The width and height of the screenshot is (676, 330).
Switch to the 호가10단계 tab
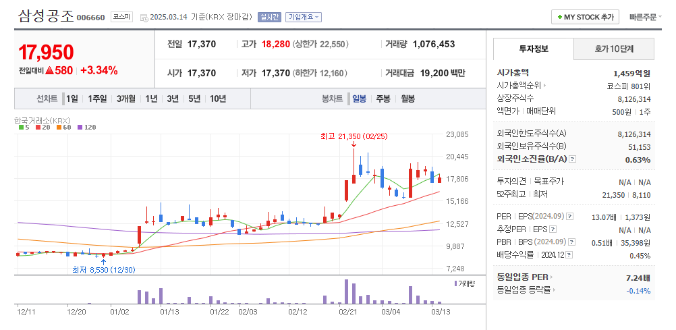(614, 49)
